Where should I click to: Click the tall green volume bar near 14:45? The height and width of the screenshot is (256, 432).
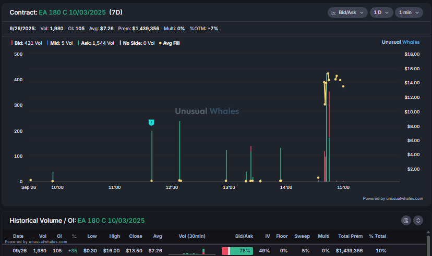(327, 127)
